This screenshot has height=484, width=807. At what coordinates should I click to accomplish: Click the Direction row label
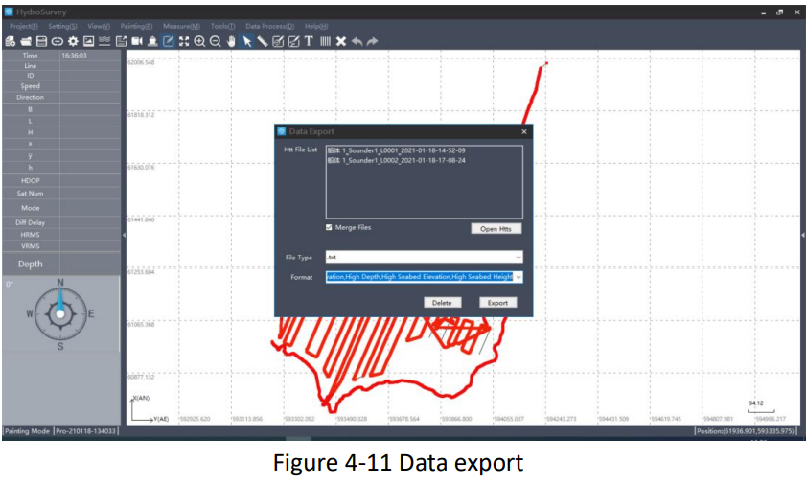[31, 97]
